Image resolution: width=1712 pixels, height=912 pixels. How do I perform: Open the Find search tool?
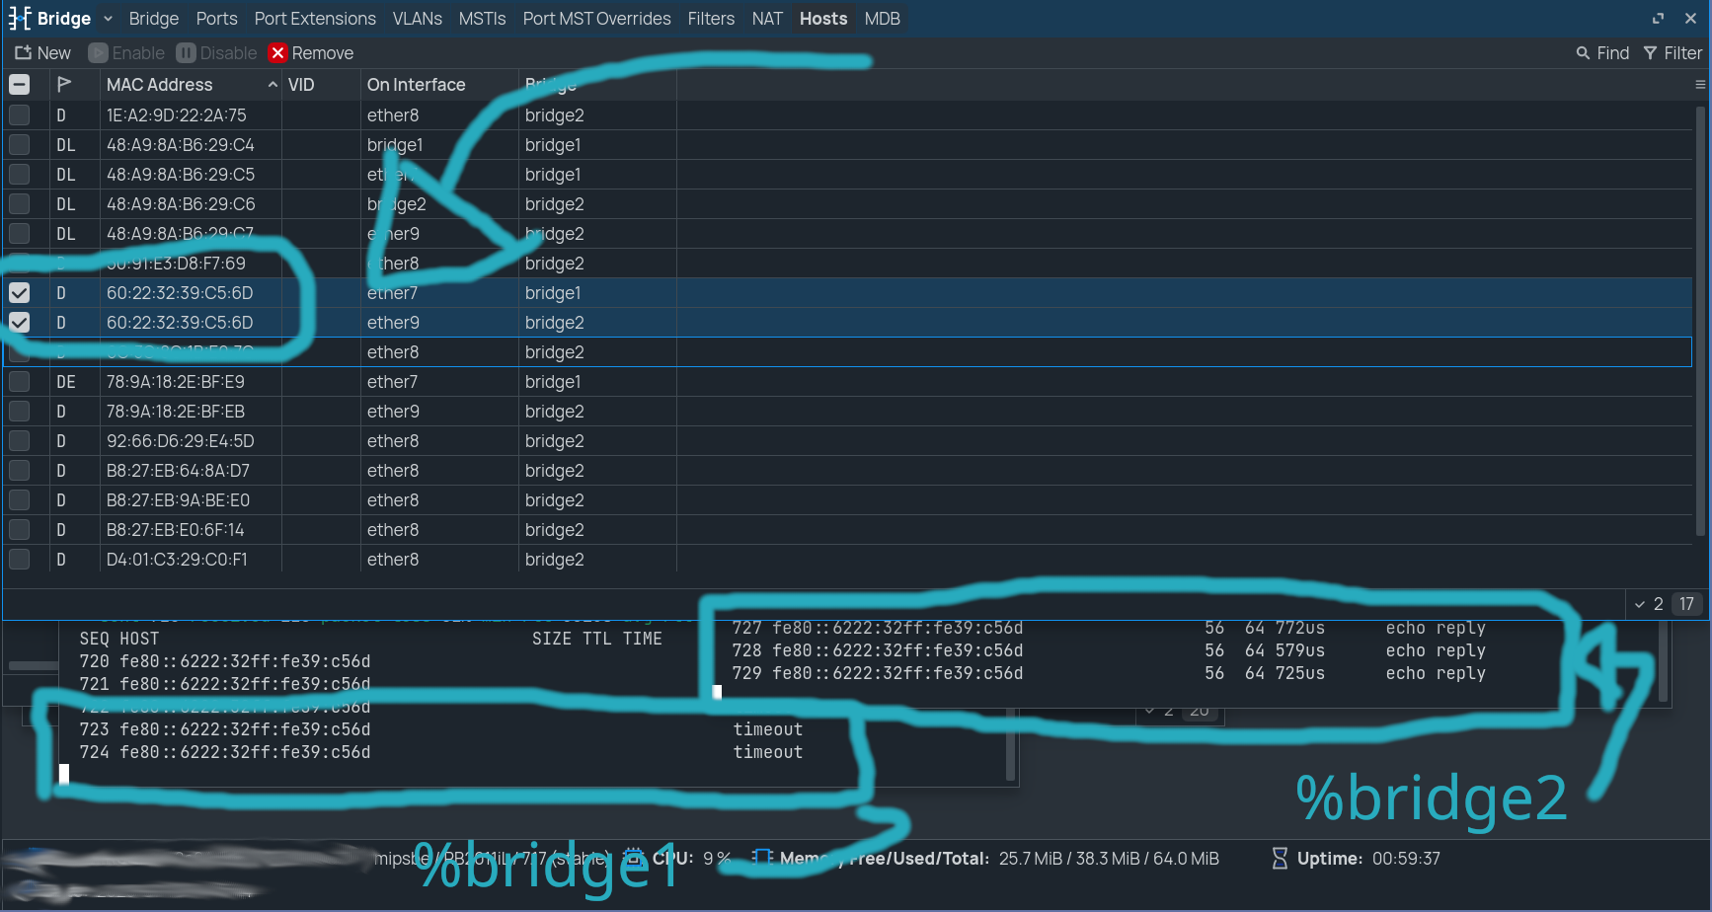click(1602, 53)
